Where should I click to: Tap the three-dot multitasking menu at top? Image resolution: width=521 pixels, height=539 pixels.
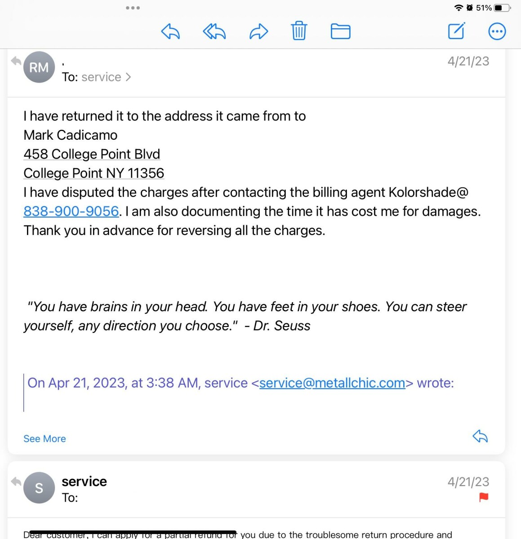[x=133, y=8]
